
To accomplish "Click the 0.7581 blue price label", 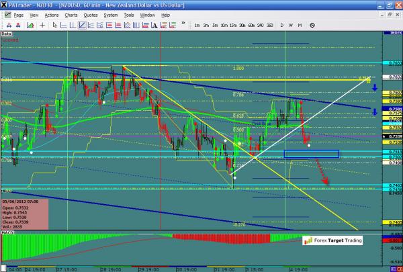I will [x=393, y=109].
